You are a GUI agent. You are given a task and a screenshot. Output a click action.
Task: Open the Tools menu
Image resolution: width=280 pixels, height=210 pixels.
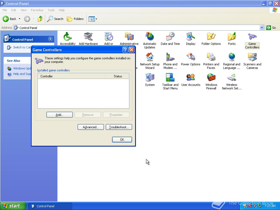tap(51, 10)
